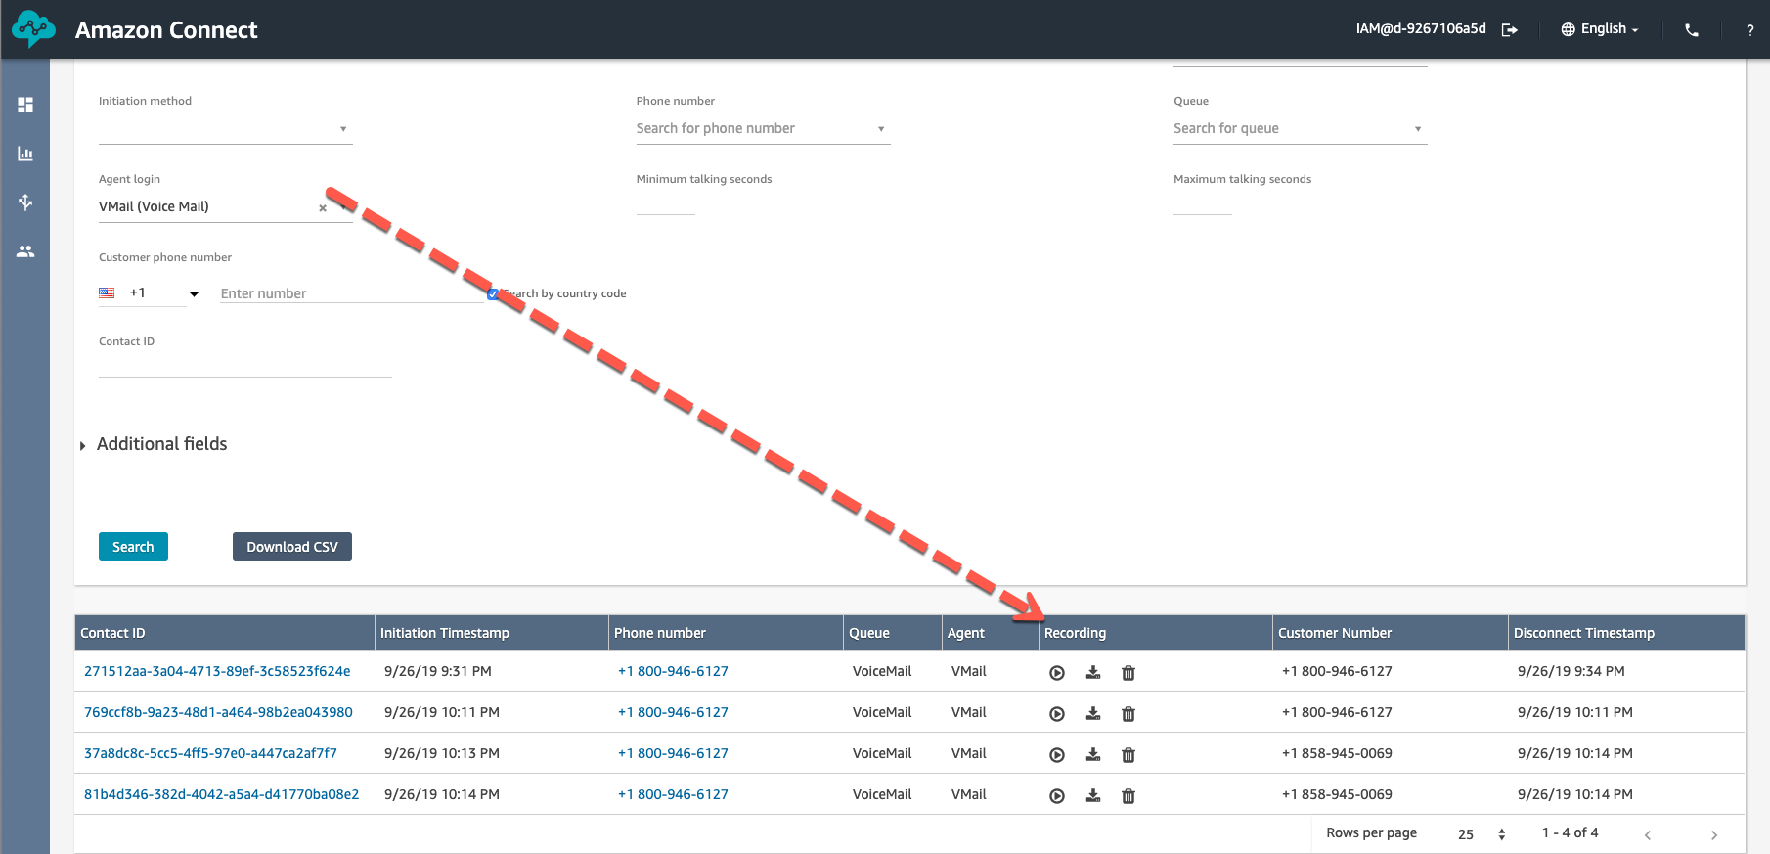Play recording for the 9/26/19 10:11 PM contact

(1057, 714)
